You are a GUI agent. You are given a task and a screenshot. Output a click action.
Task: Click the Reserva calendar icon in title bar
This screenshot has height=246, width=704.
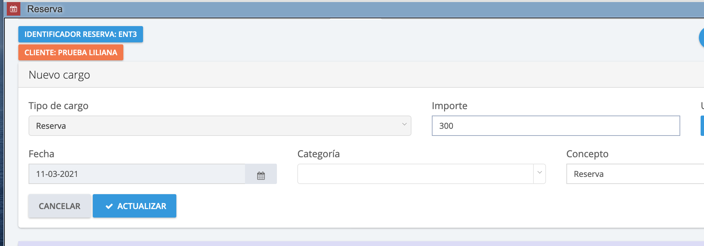click(x=13, y=9)
